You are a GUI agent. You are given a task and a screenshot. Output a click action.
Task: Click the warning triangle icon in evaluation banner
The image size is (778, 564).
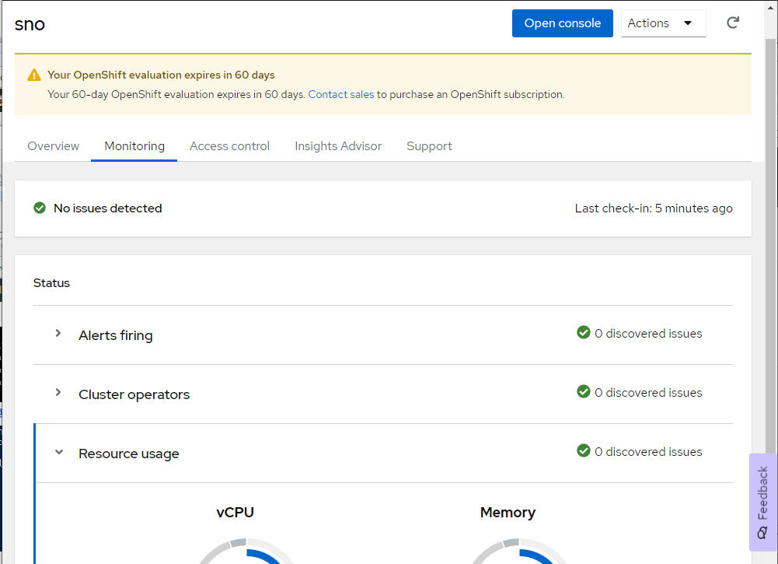pyautogui.click(x=33, y=75)
